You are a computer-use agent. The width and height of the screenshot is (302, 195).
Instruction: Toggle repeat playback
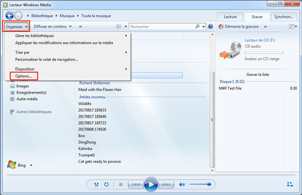point(106,184)
